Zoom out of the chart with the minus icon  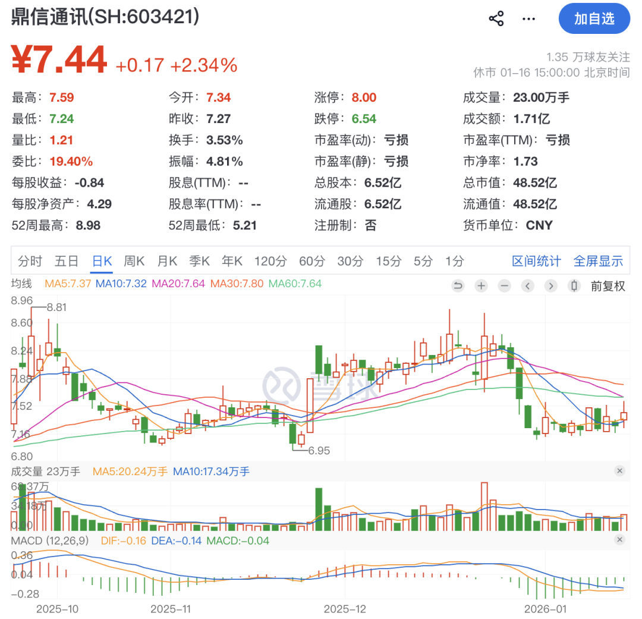pyautogui.click(x=504, y=286)
